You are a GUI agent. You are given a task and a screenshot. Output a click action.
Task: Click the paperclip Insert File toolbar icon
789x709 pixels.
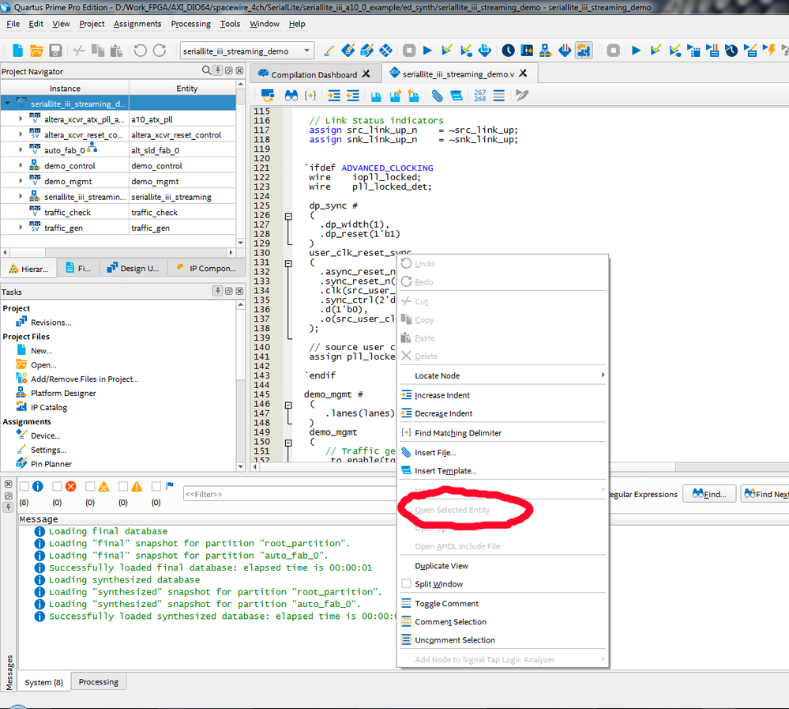(437, 96)
